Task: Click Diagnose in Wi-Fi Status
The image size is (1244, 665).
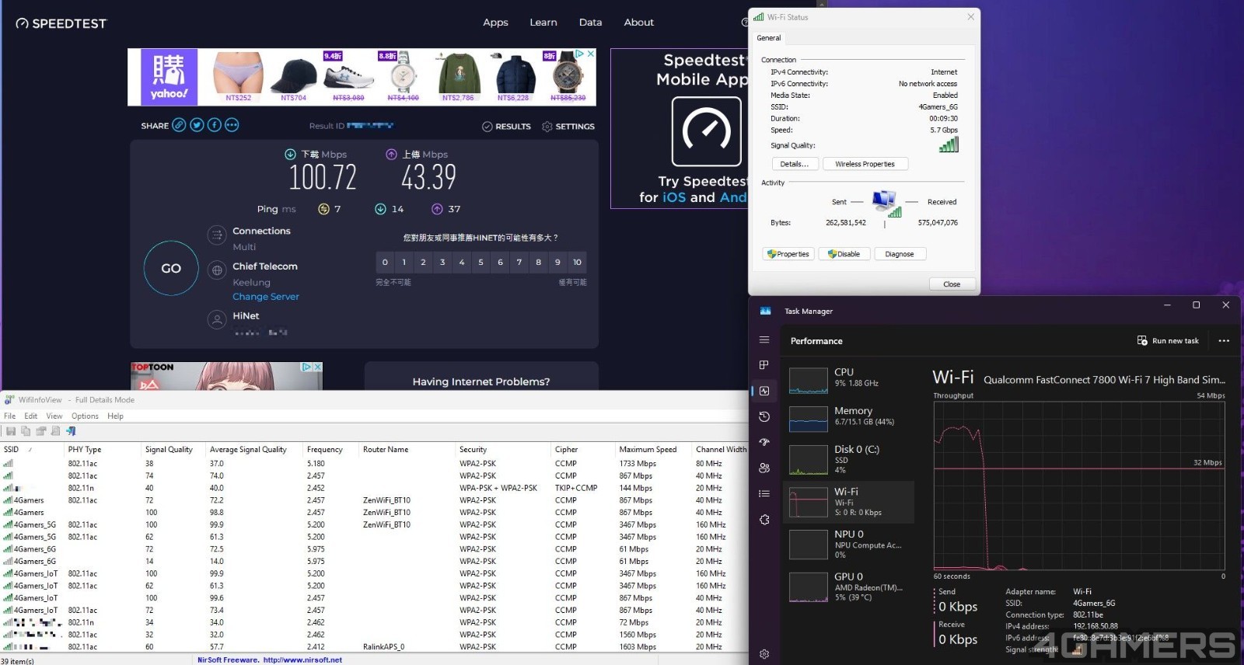Action: pyautogui.click(x=900, y=254)
